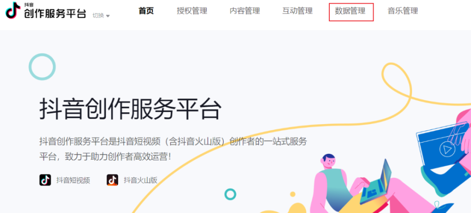Click the illustrated laptop on character's lap

(x=376, y=183)
